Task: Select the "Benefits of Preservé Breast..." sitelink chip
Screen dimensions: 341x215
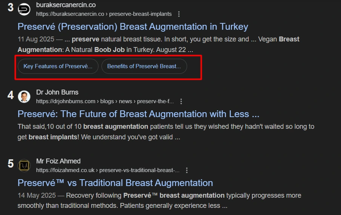Action: (144, 66)
